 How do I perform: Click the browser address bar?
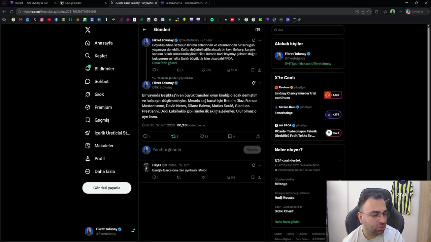187,12
